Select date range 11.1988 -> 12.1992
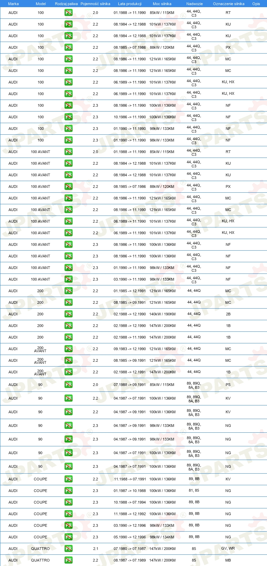This screenshot has width=267, height=566. [x=130, y=514]
